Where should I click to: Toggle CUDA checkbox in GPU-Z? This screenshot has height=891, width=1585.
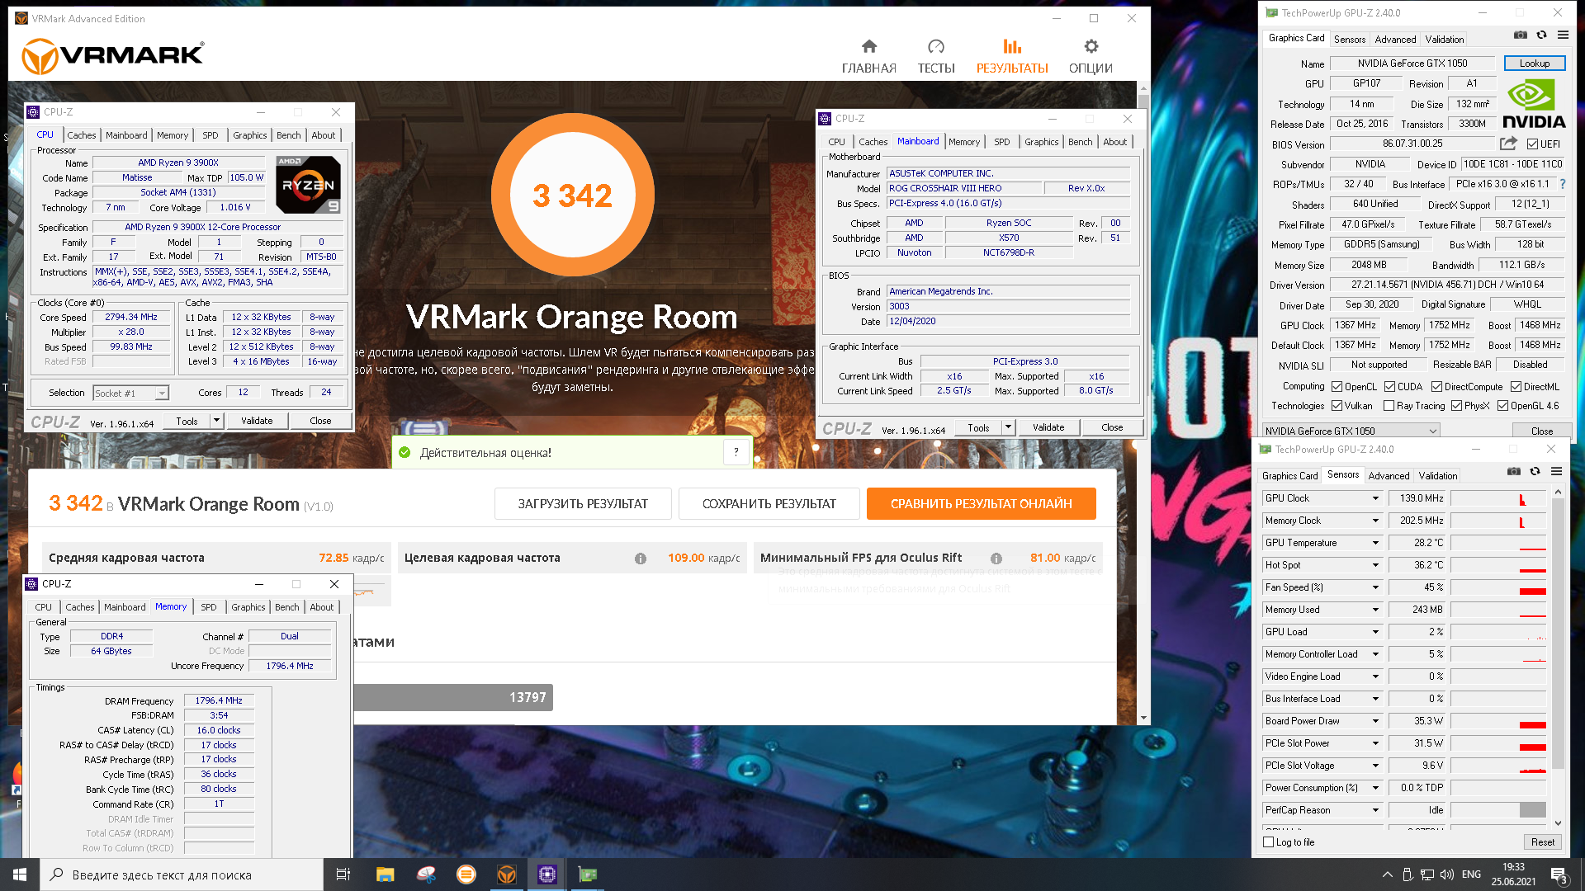coord(1389,387)
